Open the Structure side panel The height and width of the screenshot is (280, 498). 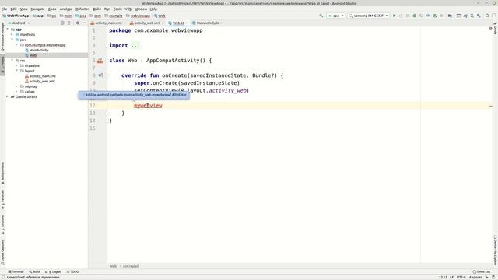click(x=3, y=225)
